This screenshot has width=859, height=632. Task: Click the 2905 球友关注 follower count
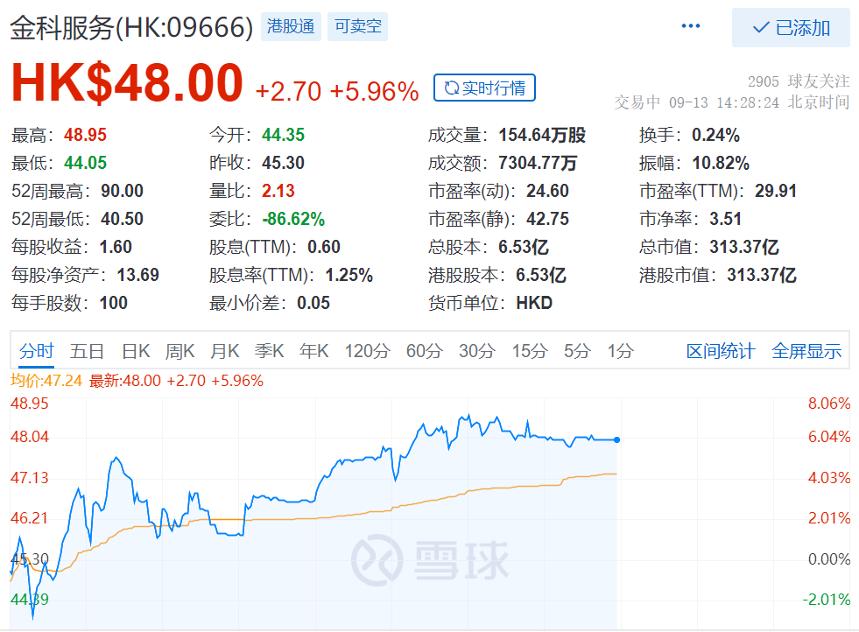click(x=799, y=81)
